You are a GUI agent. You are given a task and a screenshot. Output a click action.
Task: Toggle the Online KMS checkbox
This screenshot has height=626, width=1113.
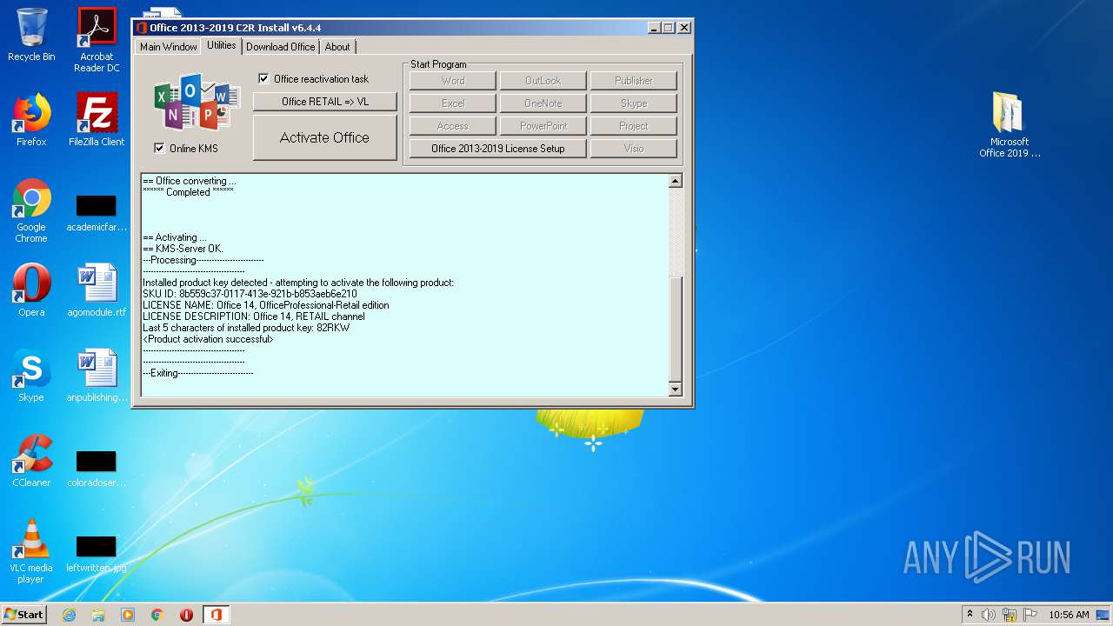(159, 149)
